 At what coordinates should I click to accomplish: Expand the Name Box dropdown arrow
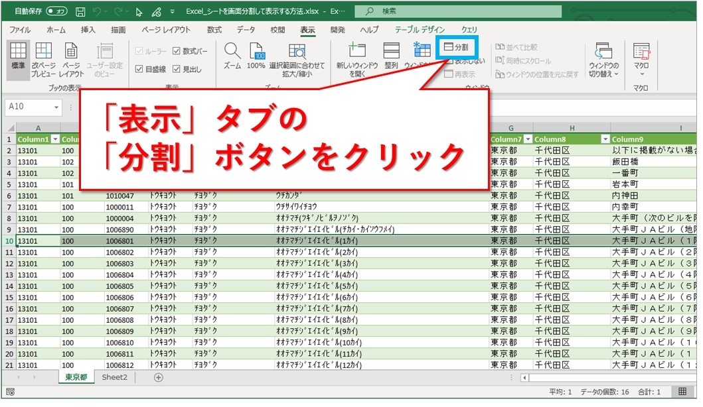(56, 107)
